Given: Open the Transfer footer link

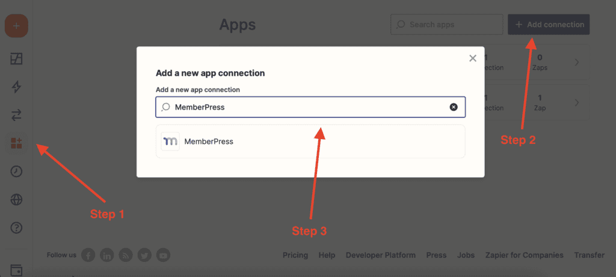Looking at the screenshot, I should tap(590, 255).
